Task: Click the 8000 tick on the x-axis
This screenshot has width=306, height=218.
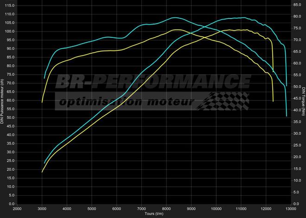Action: click(166, 209)
